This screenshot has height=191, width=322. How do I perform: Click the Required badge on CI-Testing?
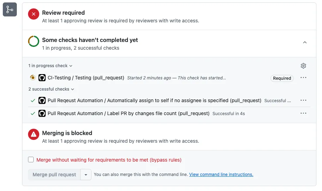(282, 78)
